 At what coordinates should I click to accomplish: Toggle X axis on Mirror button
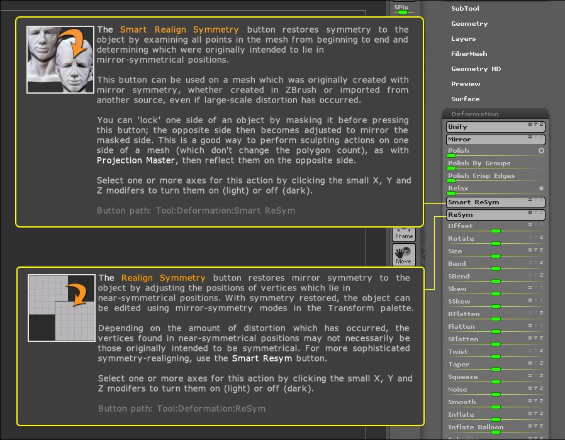pos(530,137)
